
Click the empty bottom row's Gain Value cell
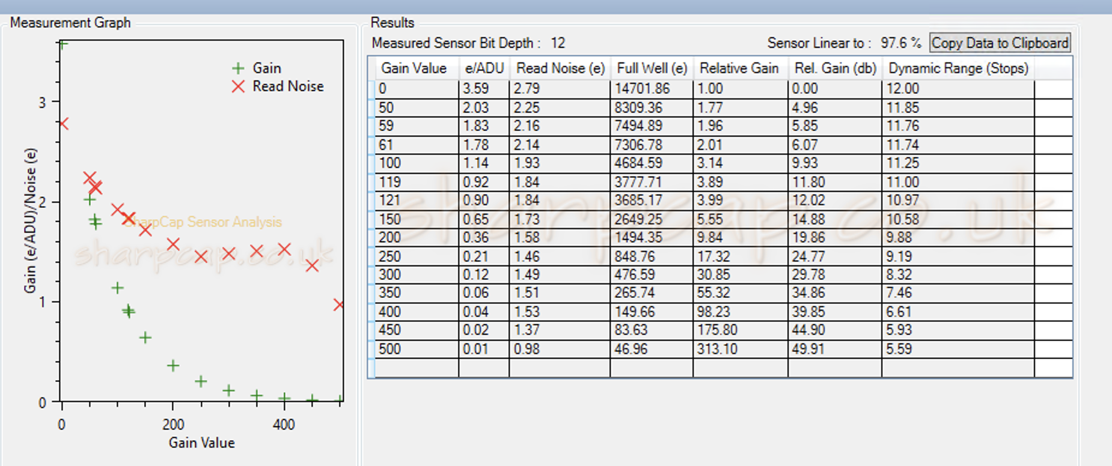point(417,368)
